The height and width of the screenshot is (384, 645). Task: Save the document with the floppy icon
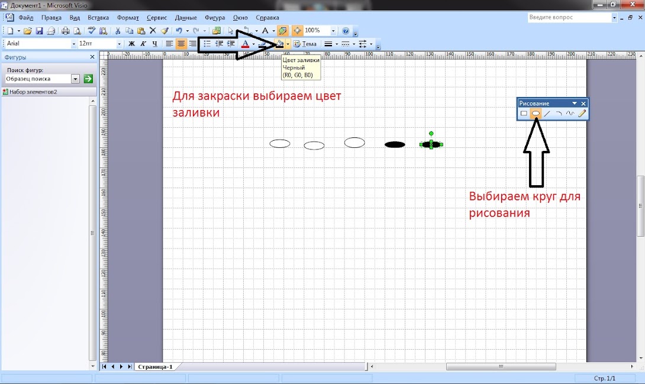[39, 31]
